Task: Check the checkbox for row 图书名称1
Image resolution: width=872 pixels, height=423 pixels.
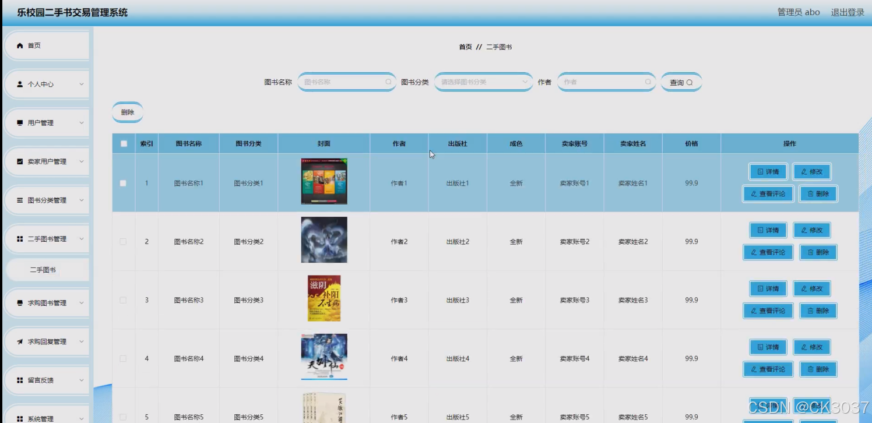Action: pyautogui.click(x=123, y=183)
